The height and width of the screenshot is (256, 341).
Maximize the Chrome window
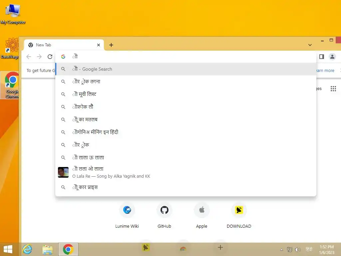pos(331,40)
